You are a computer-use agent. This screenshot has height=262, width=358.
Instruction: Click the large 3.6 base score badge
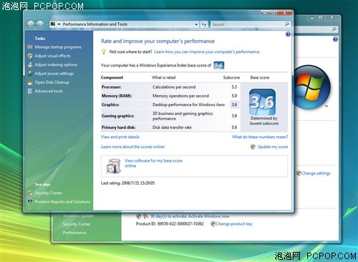(x=263, y=102)
